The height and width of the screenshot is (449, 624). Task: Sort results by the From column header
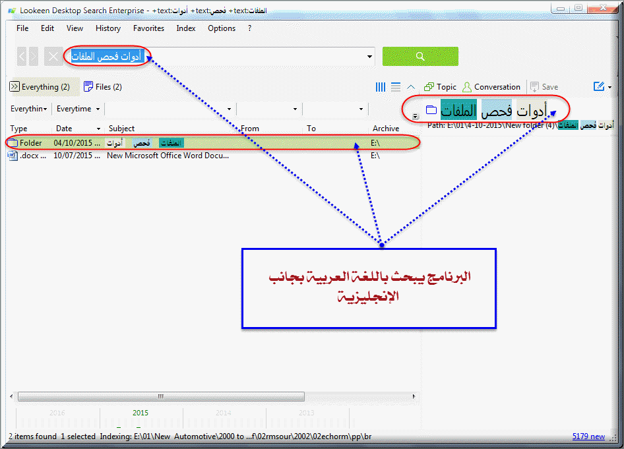250,129
